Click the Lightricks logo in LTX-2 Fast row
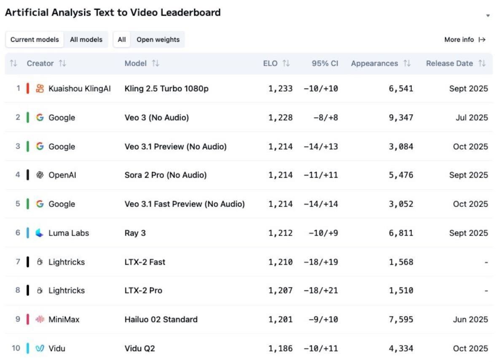The width and height of the screenshot is (497, 362). click(40, 262)
